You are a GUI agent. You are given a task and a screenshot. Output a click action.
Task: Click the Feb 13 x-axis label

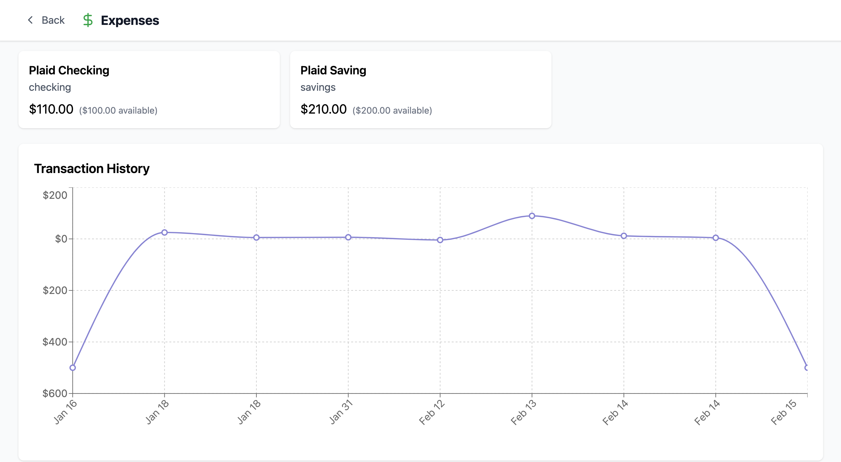tap(523, 413)
